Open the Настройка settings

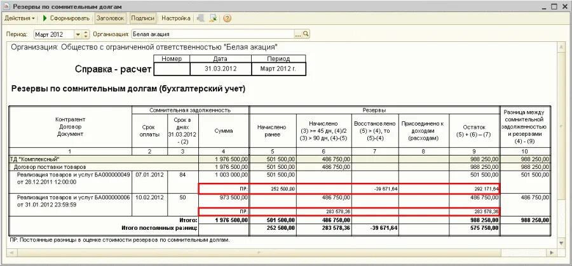tap(176, 18)
